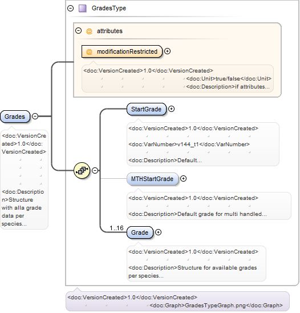Click StartGrade's 'Default...' description annotation

click(165, 160)
